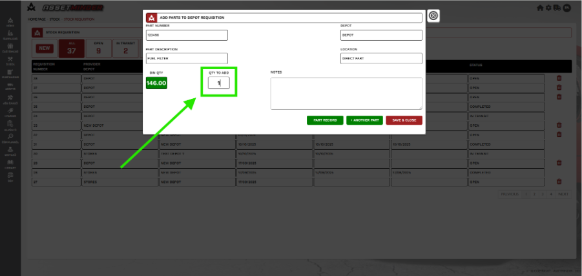Delete requisition 27 with trash icon
This screenshot has width=582, height=276.
559,182
